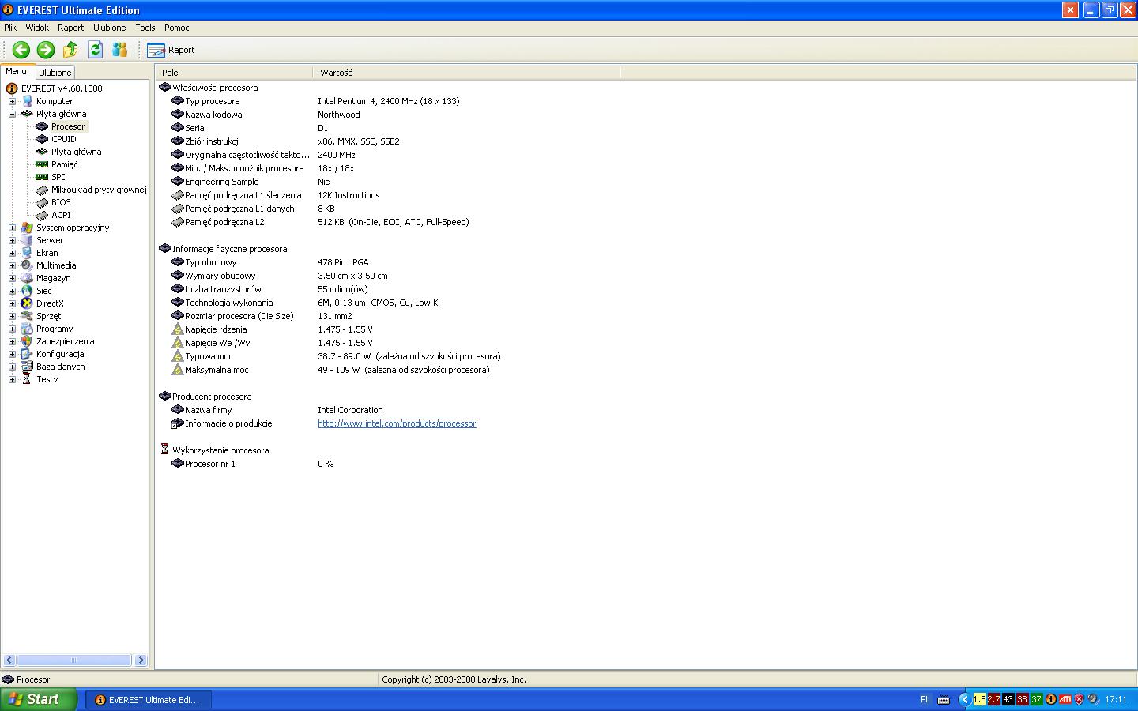Select Procesor in the tree
This screenshot has width=1138, height=711.
coord(68,126)
